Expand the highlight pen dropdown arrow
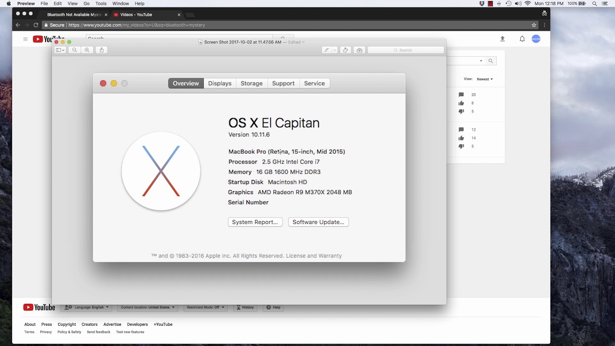 tap(335, 50)
